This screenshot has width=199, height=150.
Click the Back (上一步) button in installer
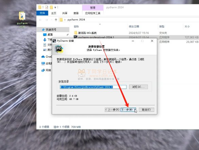[x=112, y=110]
